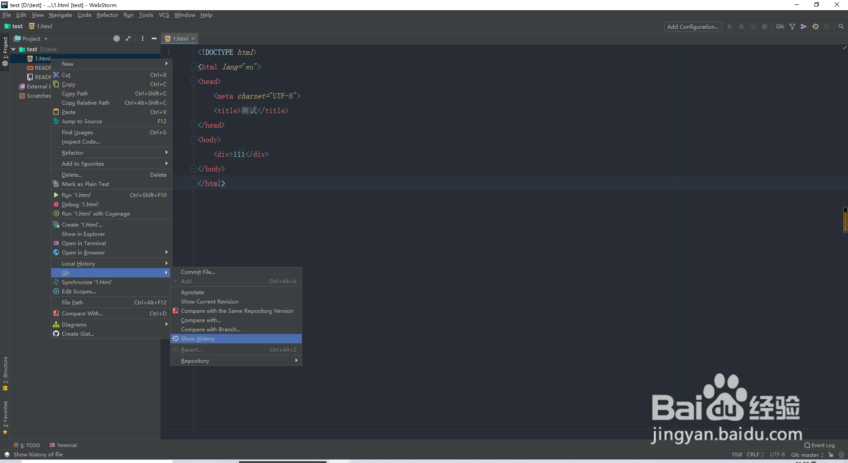Choose Run '1.html' menu entry

pos(111,195)
